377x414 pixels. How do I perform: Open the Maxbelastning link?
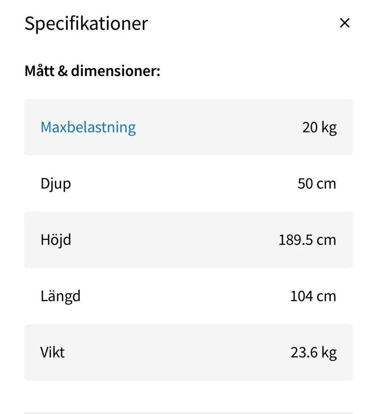88,127
